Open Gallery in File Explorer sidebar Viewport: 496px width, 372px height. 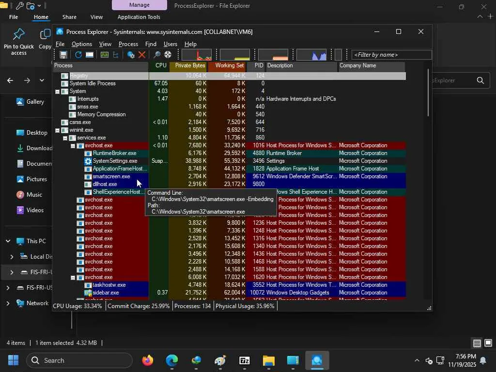point(30,102)
